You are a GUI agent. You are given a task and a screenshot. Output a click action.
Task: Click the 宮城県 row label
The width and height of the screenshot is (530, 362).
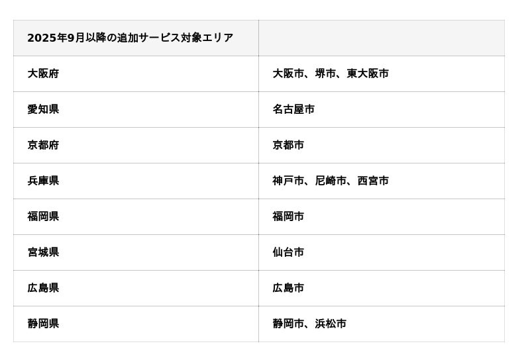click(x=43, y=252)
